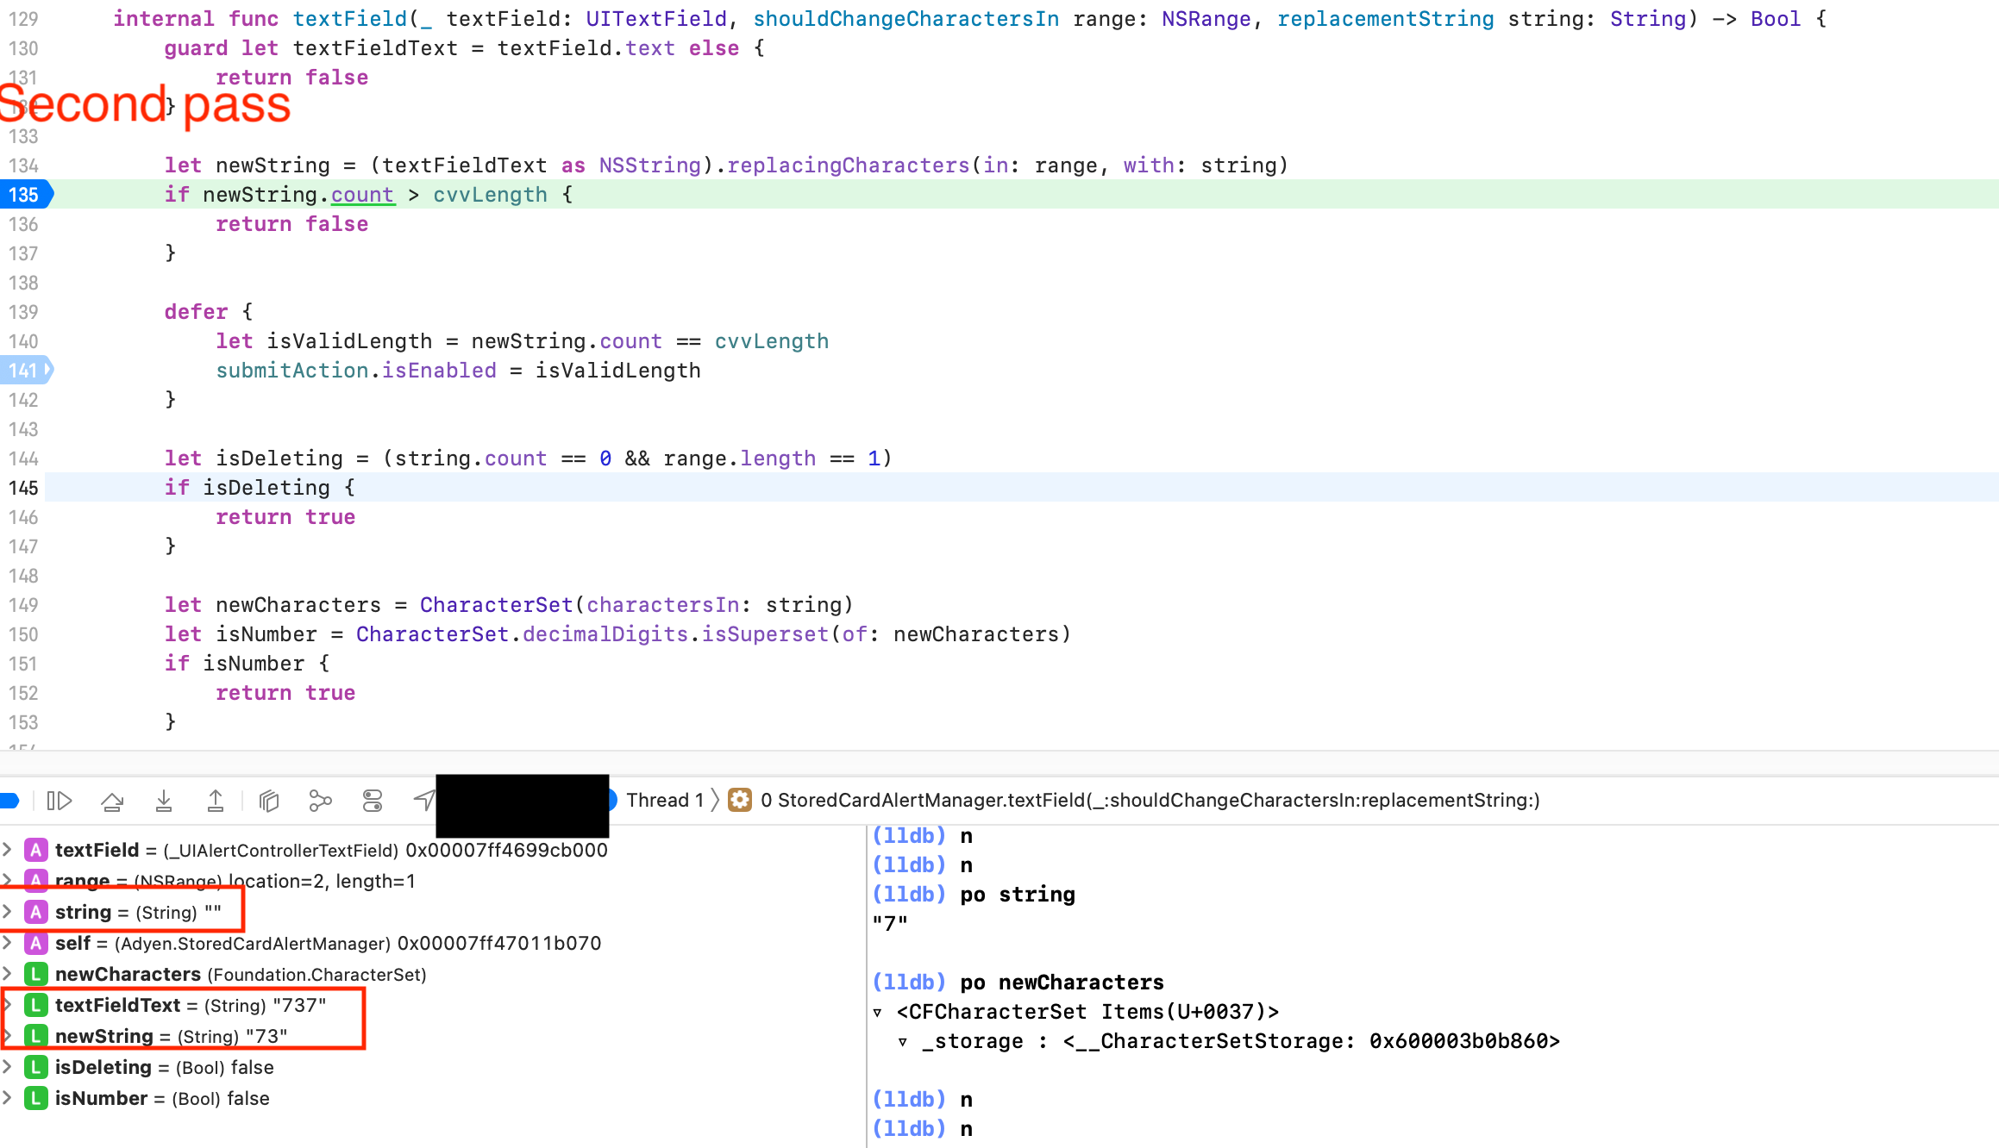This screenshot has height=1148, width=1999.
Task: Expand the newCharacters variable
Action: pyautogui.click(x=8, y=974)
